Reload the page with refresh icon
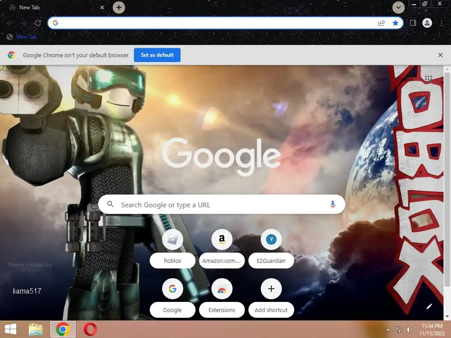Image resolution: width=451 pixels, height=338 pixels. [38, 23]
